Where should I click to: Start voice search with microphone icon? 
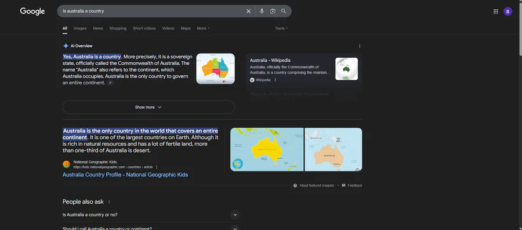pos(262,12)
